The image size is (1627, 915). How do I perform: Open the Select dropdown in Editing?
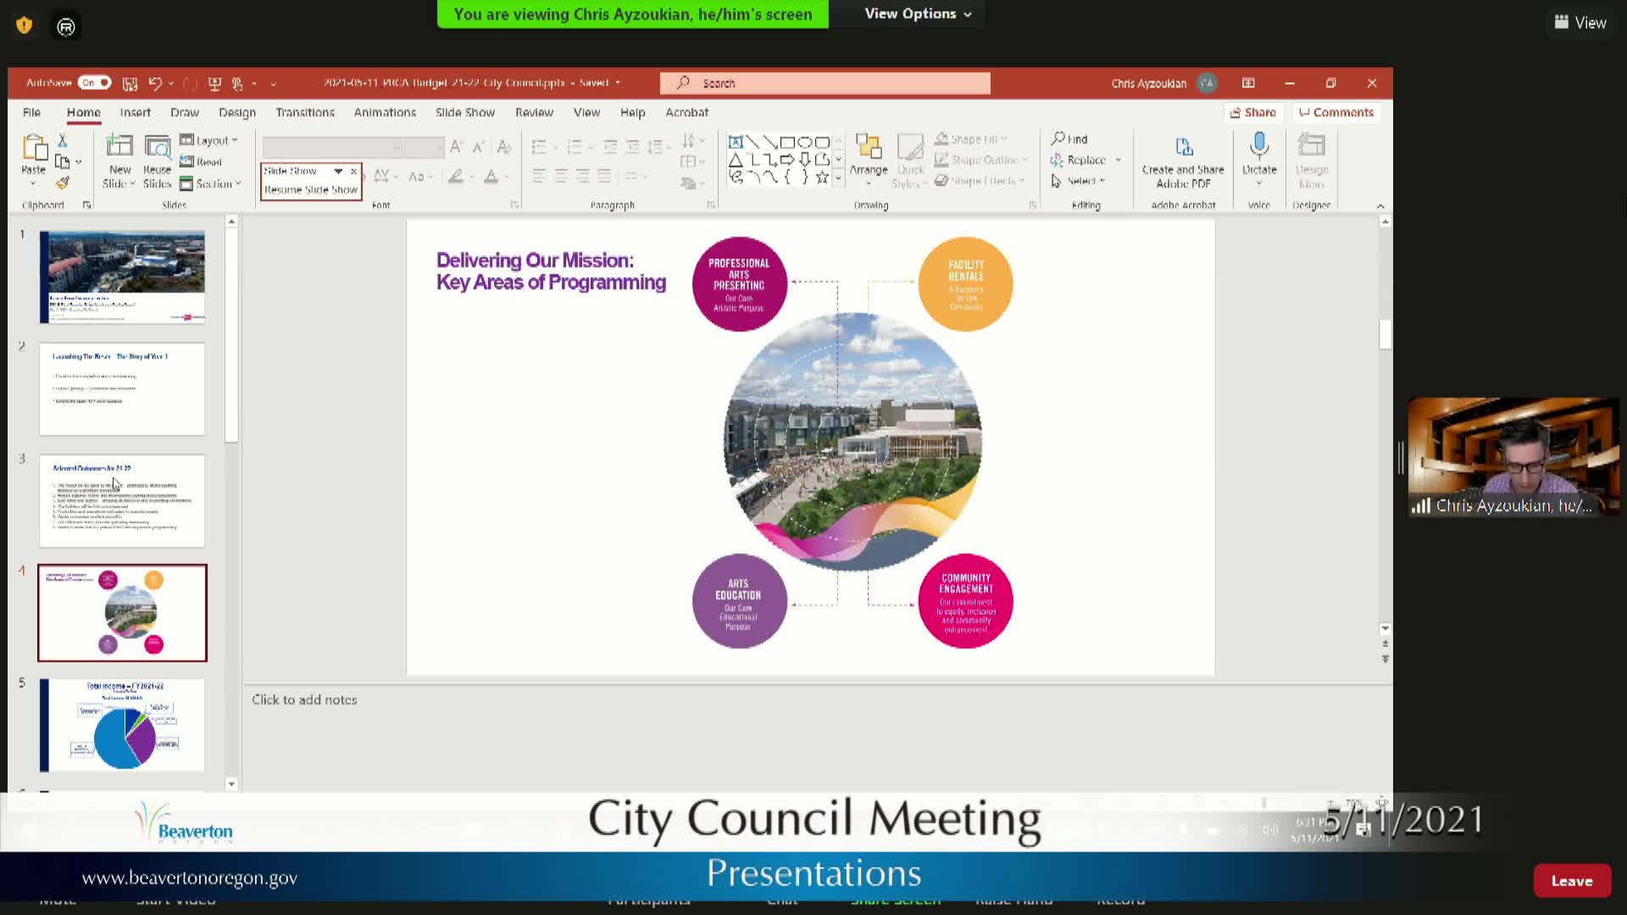coord(1078,180)
